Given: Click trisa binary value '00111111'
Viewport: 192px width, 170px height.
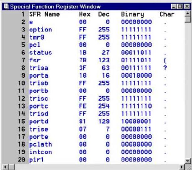Looking at the screenshot, I should [136, 68].
